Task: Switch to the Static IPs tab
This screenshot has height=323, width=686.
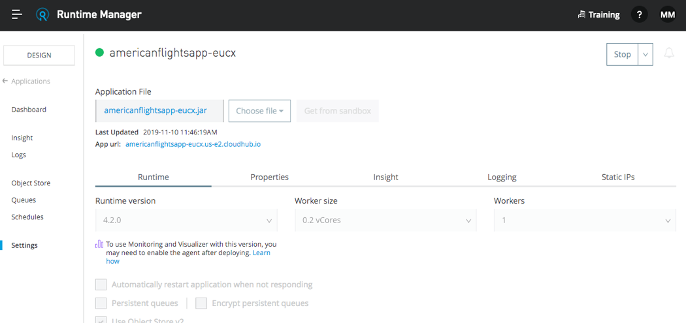Action: pos(618,177)
